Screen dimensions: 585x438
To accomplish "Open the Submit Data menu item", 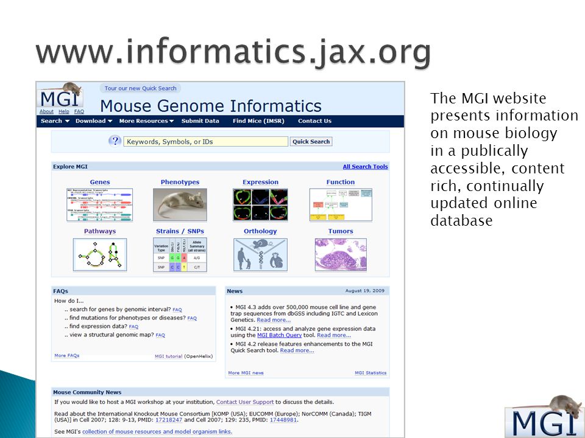I will click(x=200, y=121).
